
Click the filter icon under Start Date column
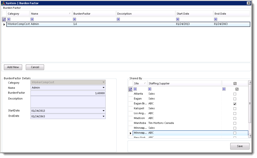177,19
